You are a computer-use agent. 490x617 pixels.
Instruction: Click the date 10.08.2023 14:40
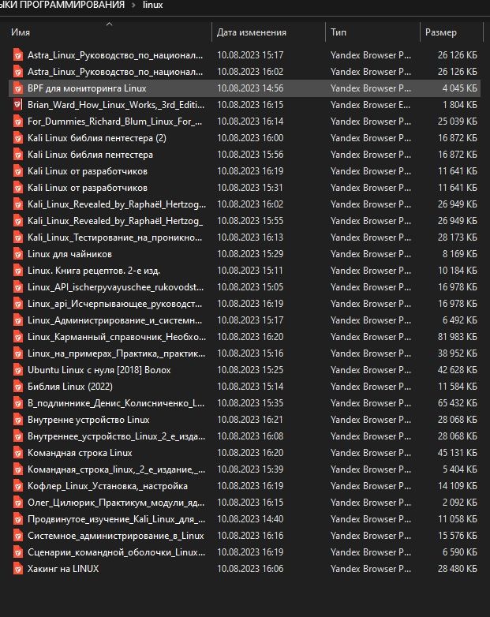[x=250, y=519]
